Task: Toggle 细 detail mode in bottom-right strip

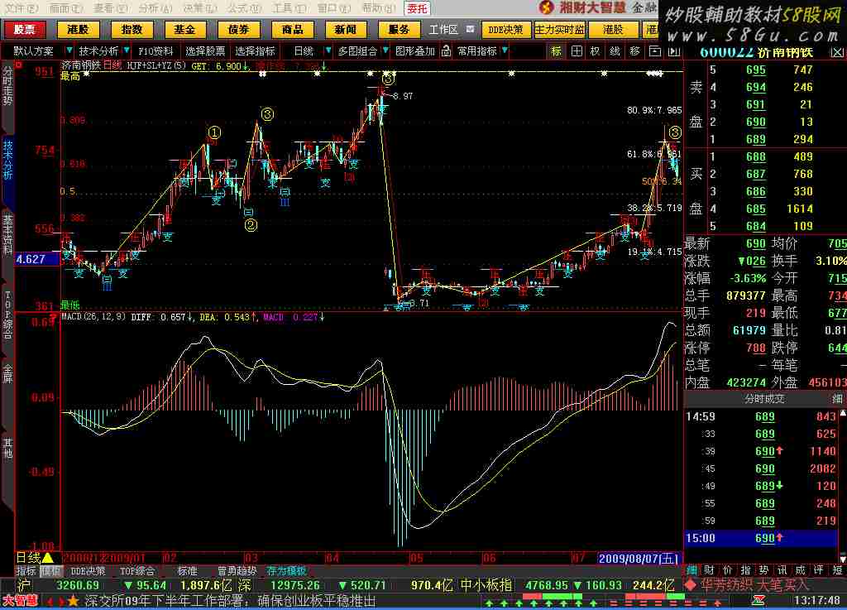Action: (691, 570)
